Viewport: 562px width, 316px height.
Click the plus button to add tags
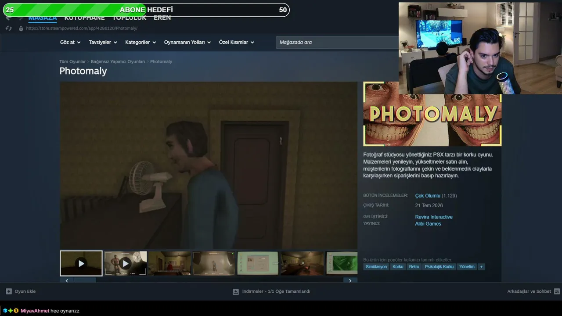coord(481,266)
